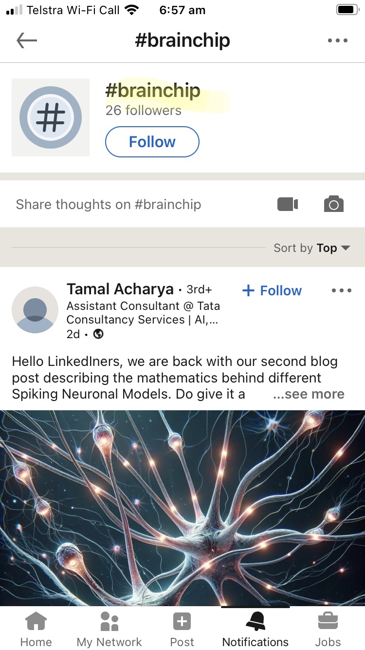Tap the video camera icon
Viewport: 365px width, 650px height.
[288, 204]
